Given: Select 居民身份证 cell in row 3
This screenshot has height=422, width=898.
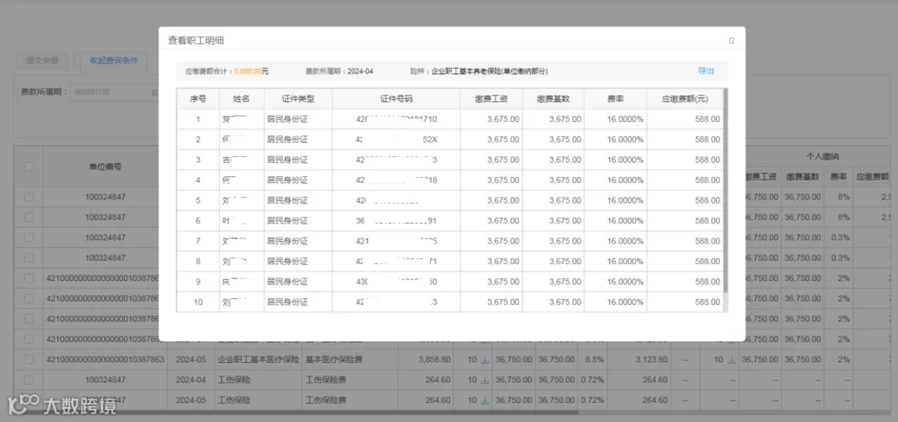Looking at the screenshot, I should 298,160.
